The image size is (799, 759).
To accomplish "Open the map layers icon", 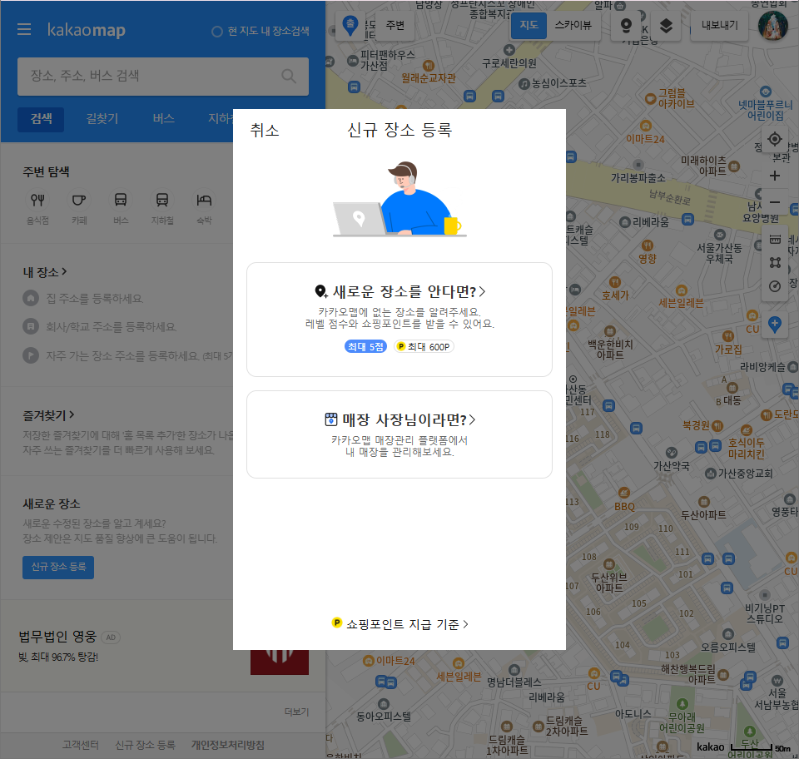I will [666, 25].
